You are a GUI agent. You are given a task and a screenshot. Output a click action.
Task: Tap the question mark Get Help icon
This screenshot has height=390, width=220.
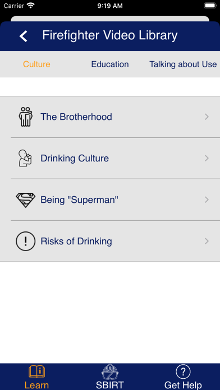[x=183, y=372]
